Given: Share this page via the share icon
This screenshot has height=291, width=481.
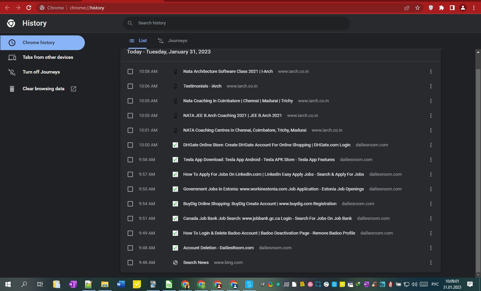Looking at the screenshot, I should tap(407, 8).
